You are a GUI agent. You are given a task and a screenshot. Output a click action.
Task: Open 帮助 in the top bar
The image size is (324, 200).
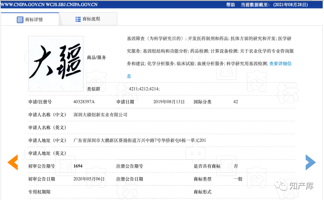pyautogui.click(x=230, y=5)
